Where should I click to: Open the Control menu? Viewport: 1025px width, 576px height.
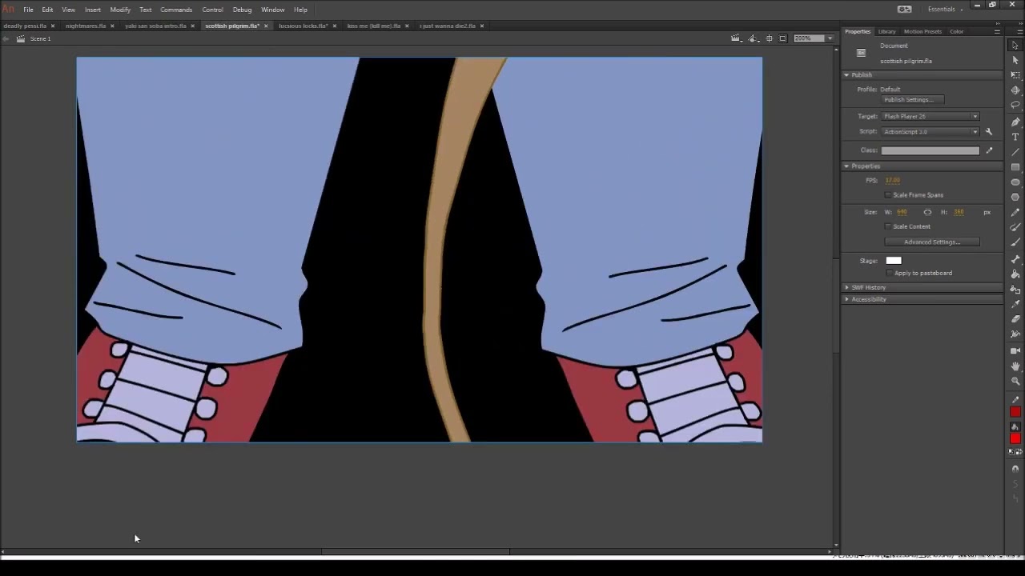tap(212, 10)
